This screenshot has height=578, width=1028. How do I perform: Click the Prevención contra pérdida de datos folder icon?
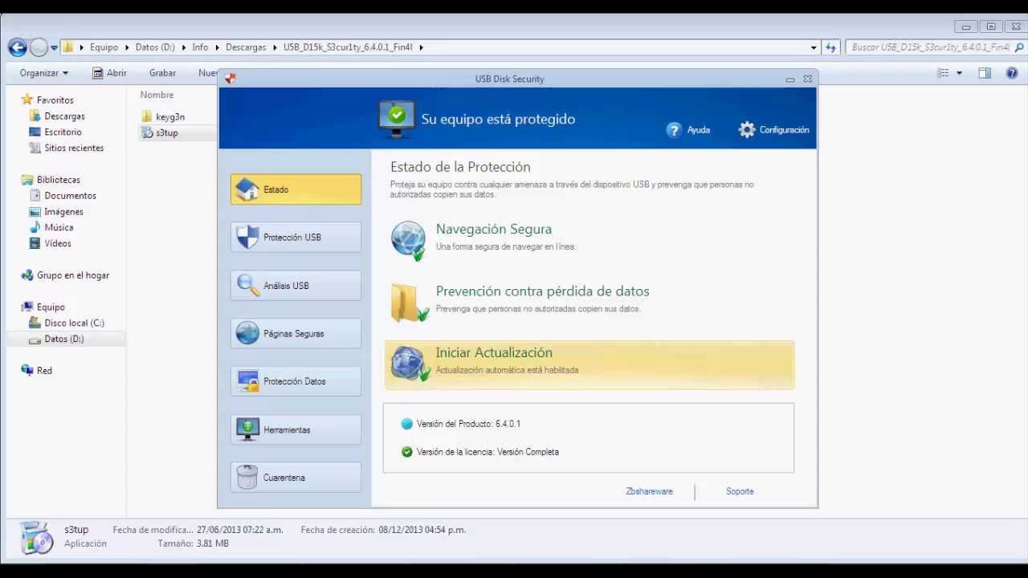[x=409, y=302]
